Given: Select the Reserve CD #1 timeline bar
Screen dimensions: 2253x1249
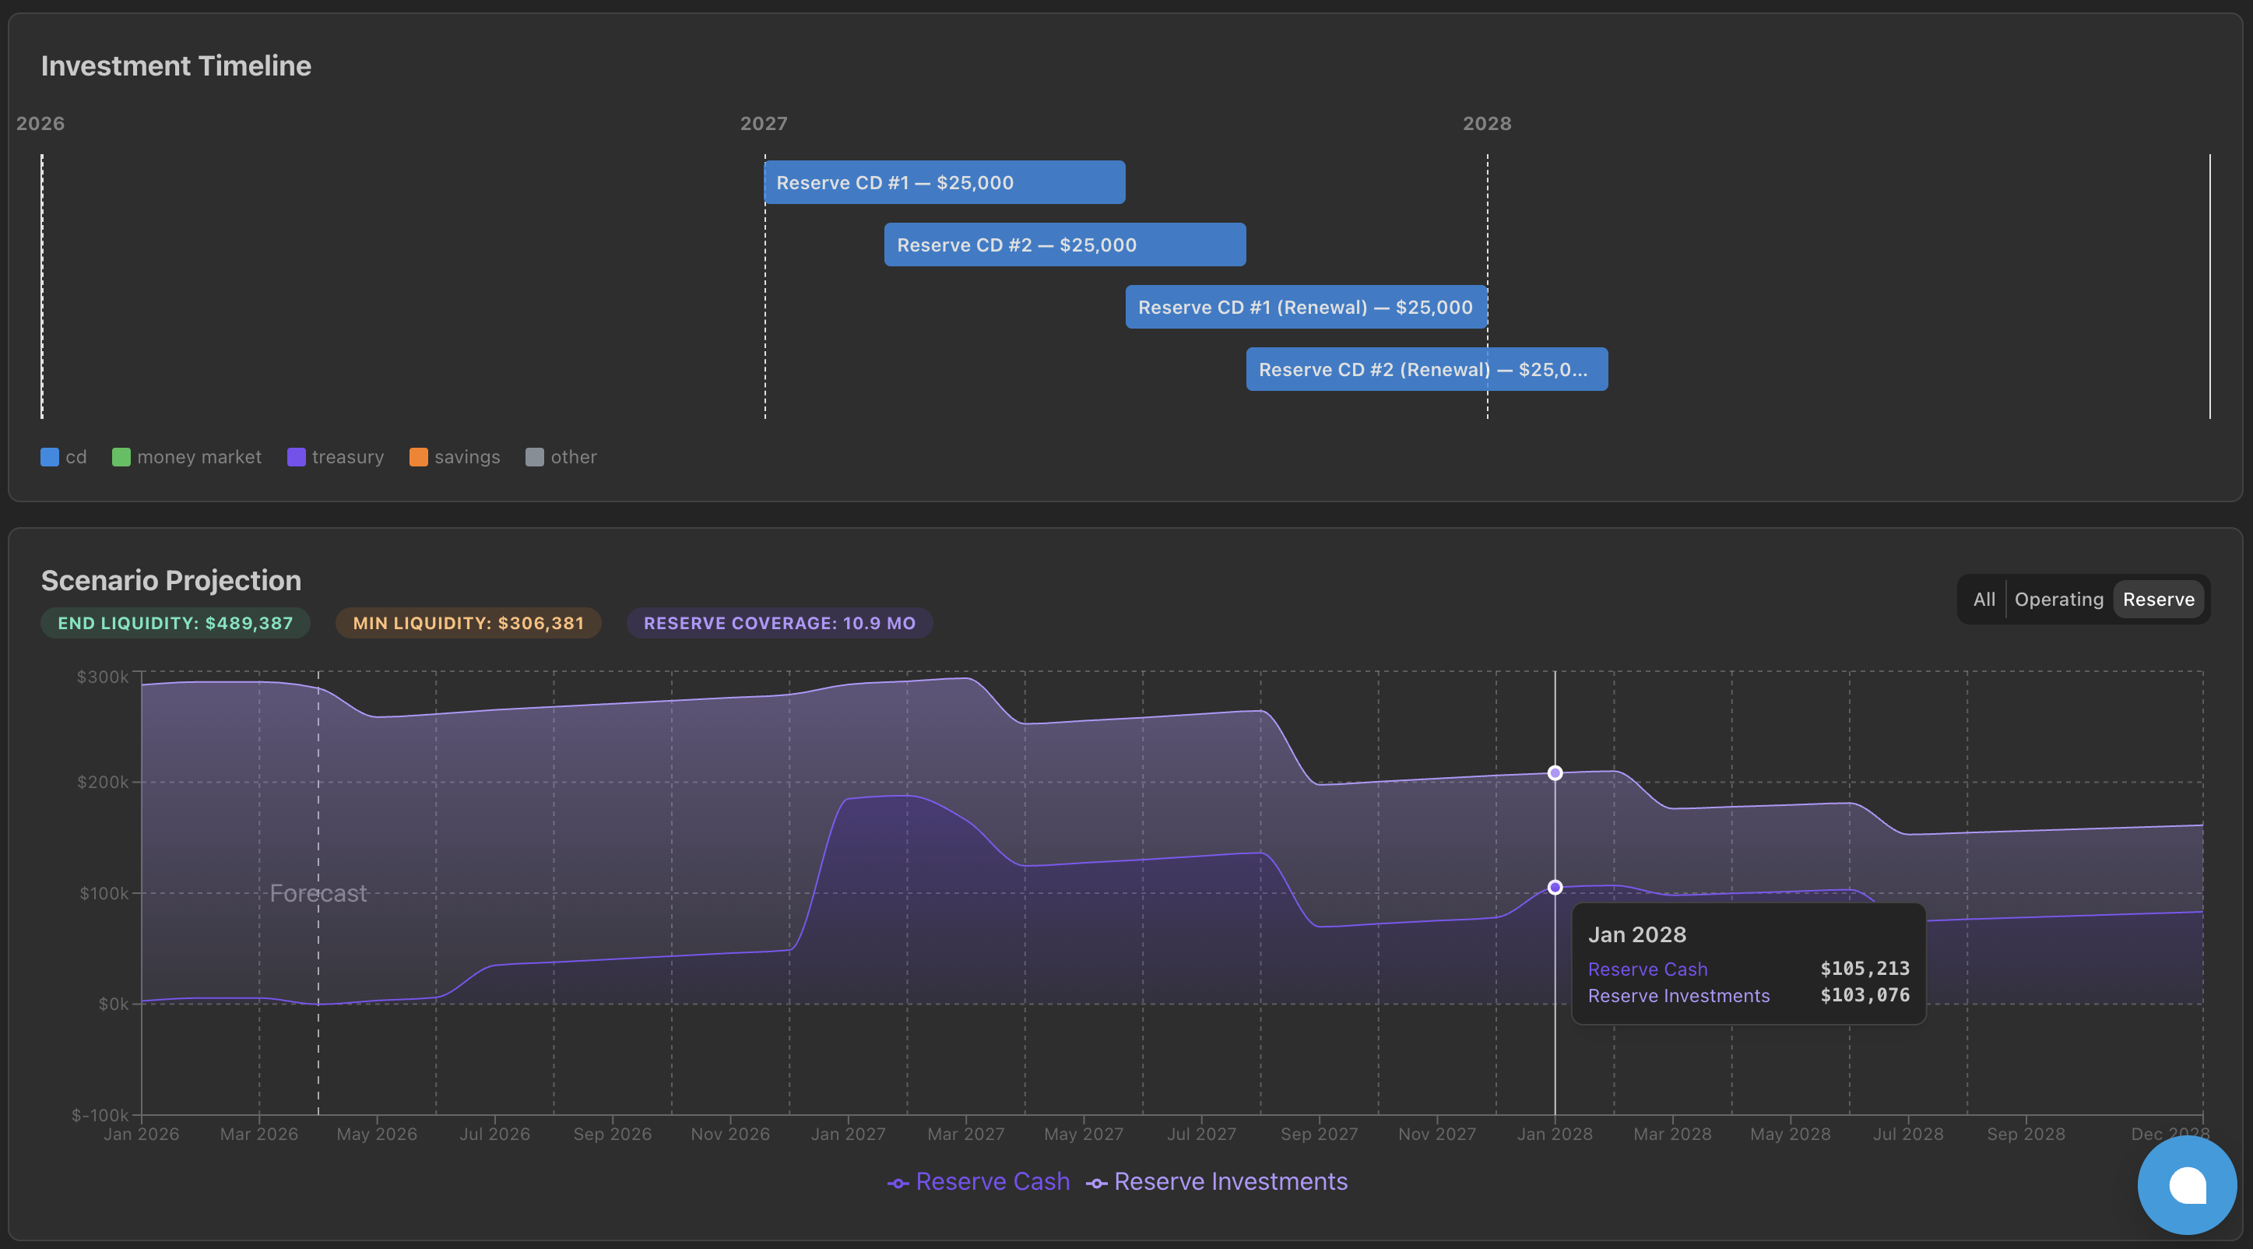Looking at the screenshot, I should pyautogui.click(x=944, y=182).
